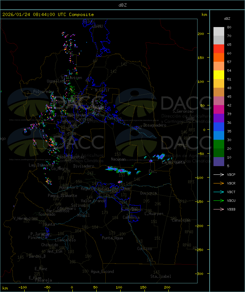Click the dBZ title at top center
Viewport: 245px width, 292px height.
tap(122, 5)
